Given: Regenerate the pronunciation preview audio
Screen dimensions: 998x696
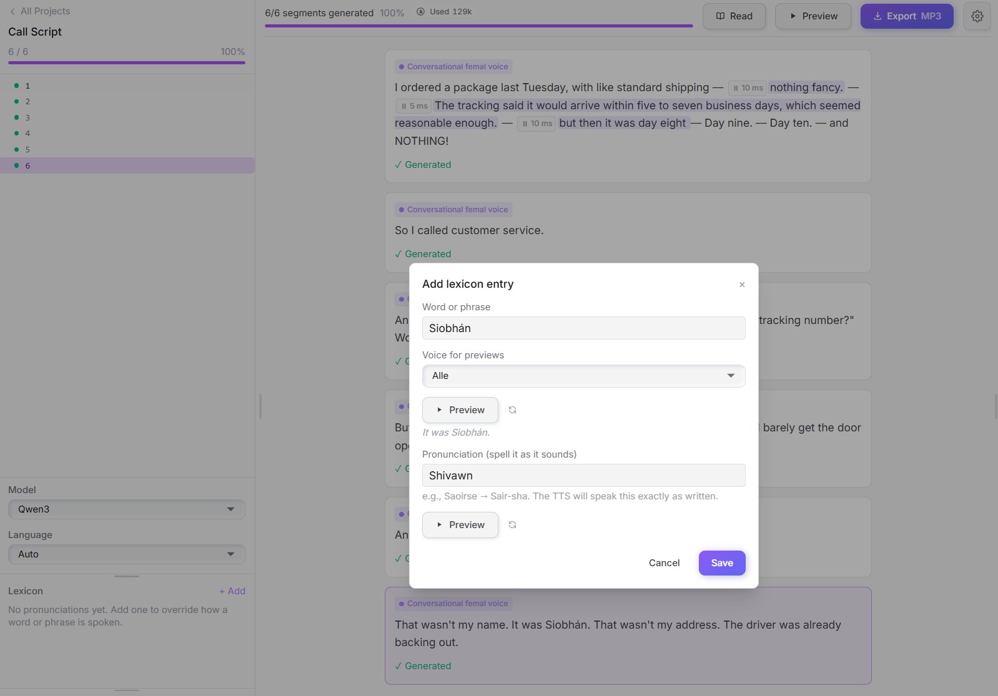Looking at the screenshot, I should coord(512,525).
